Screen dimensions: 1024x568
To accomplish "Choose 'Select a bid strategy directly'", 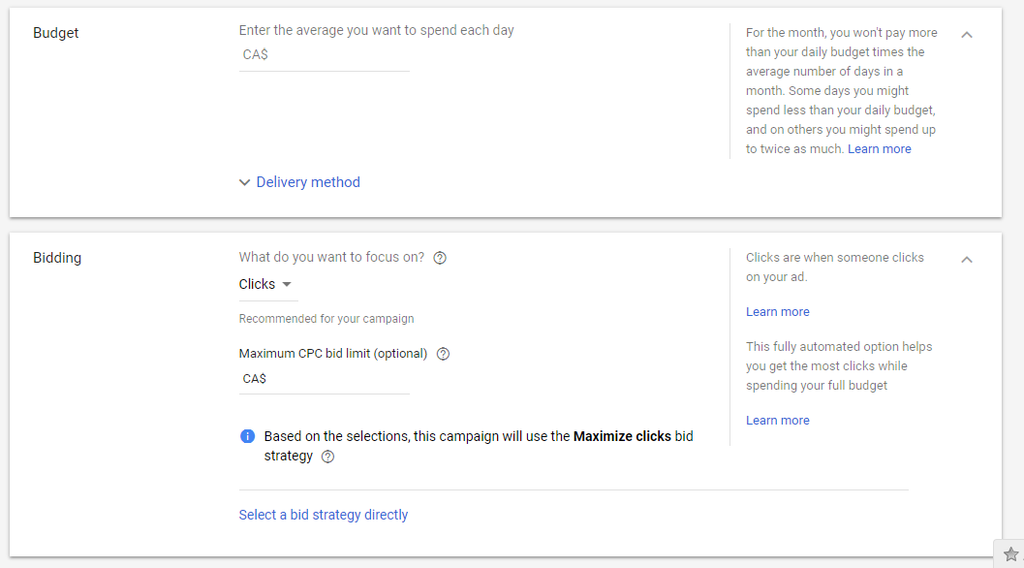I will point(324,515).
